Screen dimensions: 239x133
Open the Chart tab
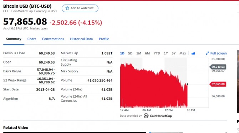(32, 39)
